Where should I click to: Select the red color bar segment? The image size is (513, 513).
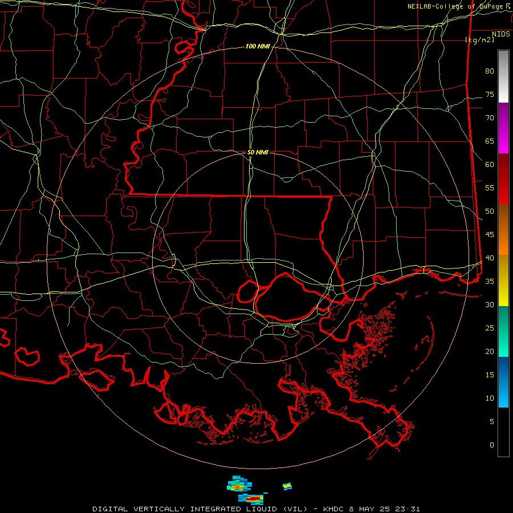503,178
